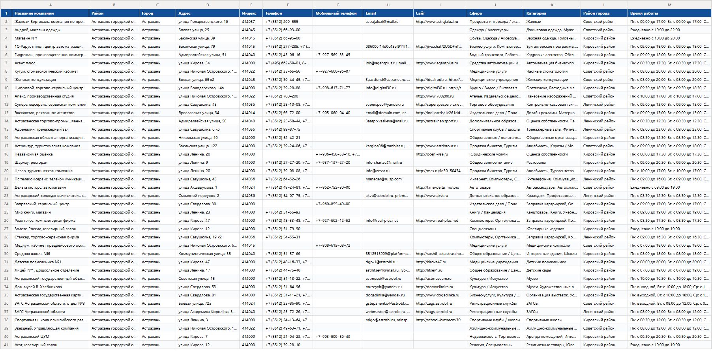Click the 'Мобильный телефон' header cell
This screenshot has height=356, width=712.
338,13
